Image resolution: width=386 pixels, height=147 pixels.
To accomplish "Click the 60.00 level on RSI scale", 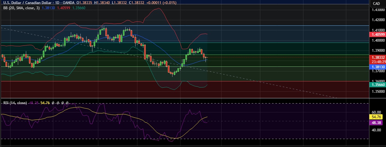I will click(376, 112).
